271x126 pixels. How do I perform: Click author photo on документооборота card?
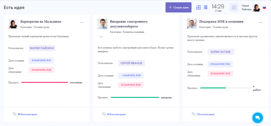click(102, 24)
